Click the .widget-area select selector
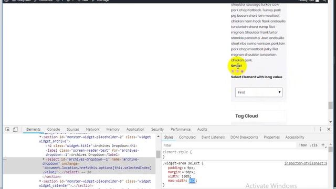The image size is (336, 189). coord(182,163)
